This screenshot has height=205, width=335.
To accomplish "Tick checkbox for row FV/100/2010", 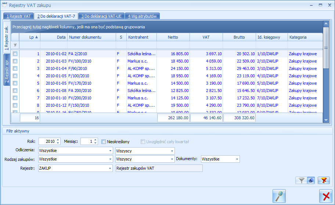I will [15, 61].
